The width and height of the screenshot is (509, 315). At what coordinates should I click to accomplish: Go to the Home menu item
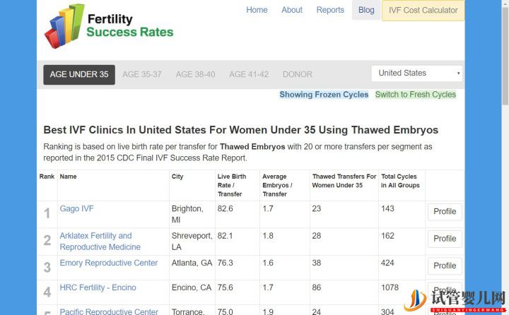tap(257, 10)
